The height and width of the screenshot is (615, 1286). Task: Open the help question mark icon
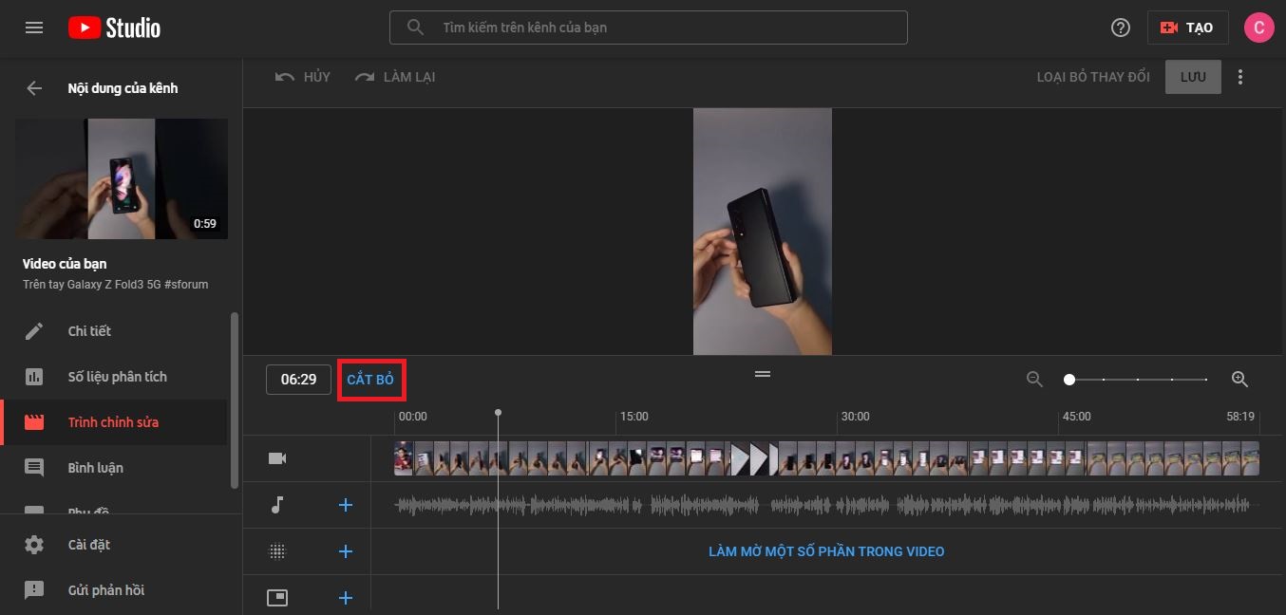point(1121,28)
